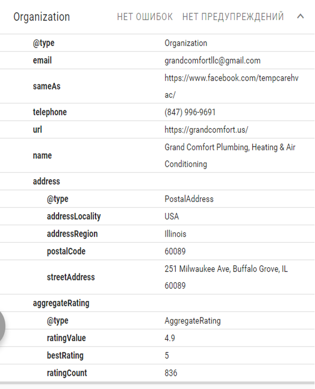Click the Organization section heading
This screenshot has height=389, width=315.
tap(42, 17)
